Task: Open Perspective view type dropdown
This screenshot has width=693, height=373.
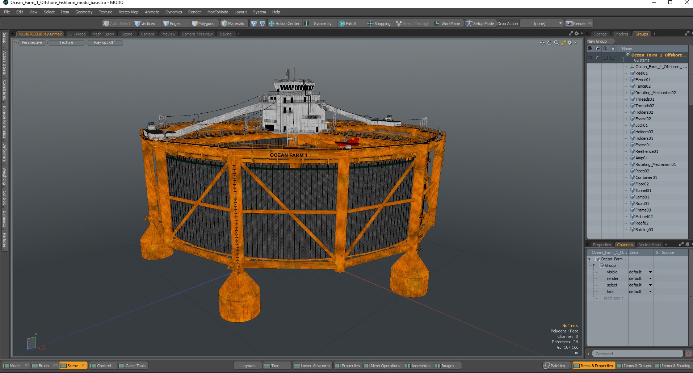Action: [32, 43]
